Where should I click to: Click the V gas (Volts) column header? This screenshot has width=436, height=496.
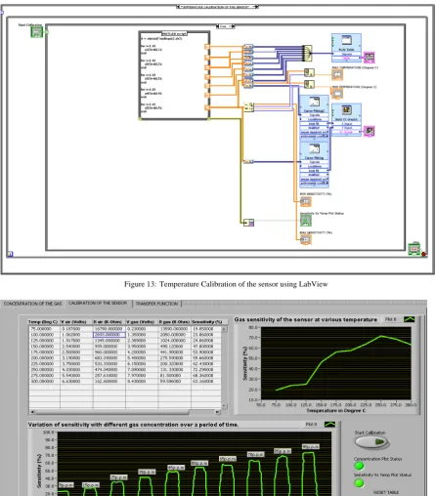point(142,322)
